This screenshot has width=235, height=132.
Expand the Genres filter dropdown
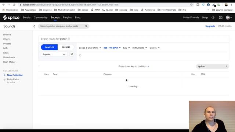[x=154, y=48]
